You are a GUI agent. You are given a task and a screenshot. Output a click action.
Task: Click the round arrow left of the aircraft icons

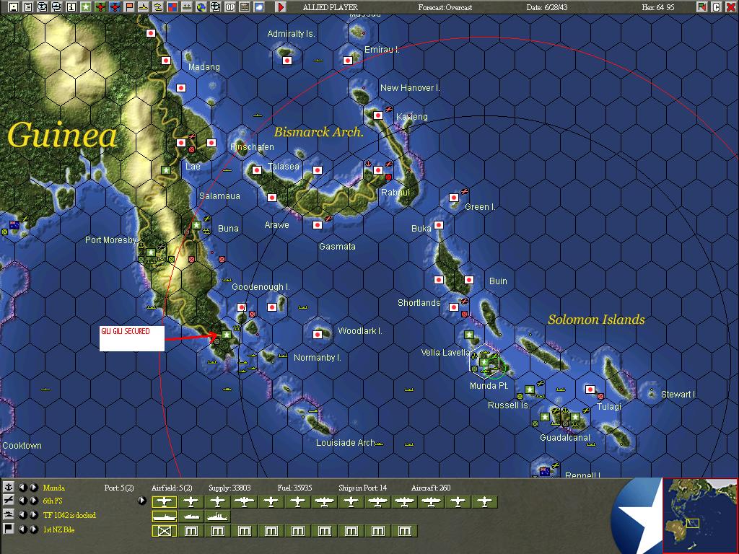(142, 501)
